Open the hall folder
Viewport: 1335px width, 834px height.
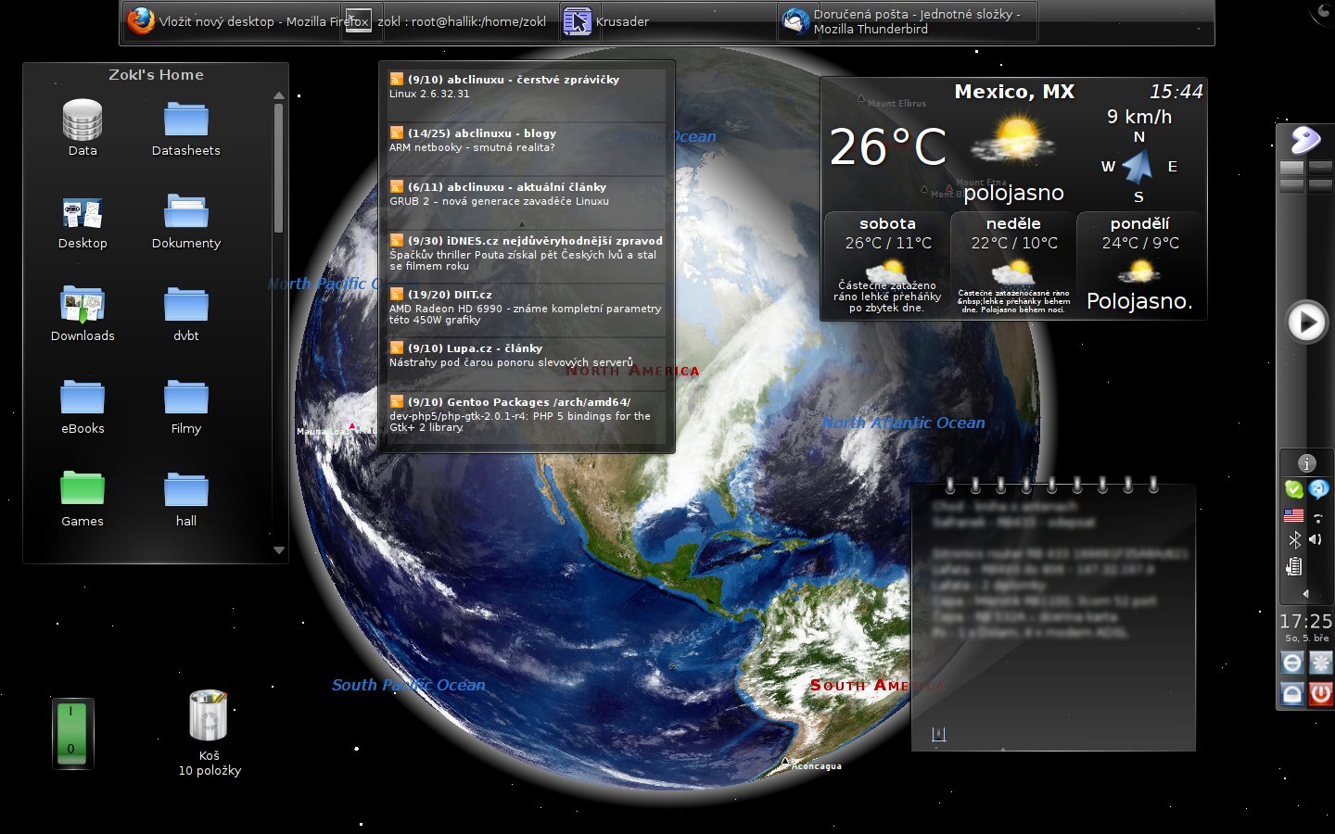pyautogui.click(x=186, y=499)
